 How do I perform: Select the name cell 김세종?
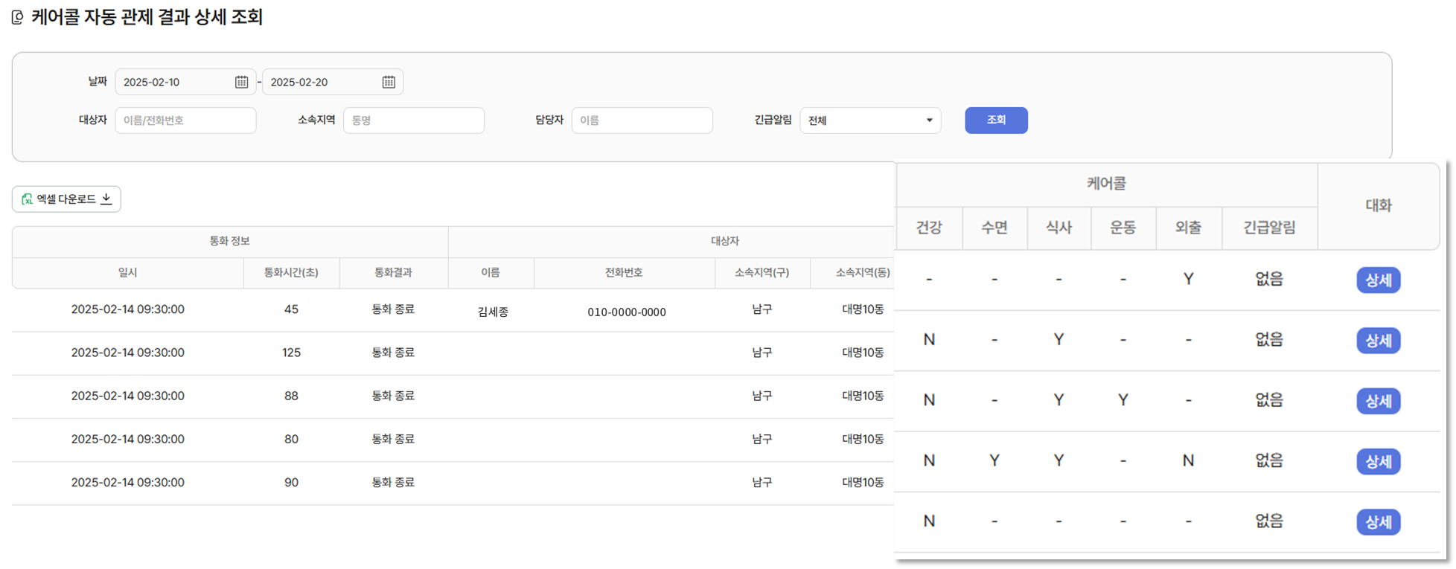[493, 312]
